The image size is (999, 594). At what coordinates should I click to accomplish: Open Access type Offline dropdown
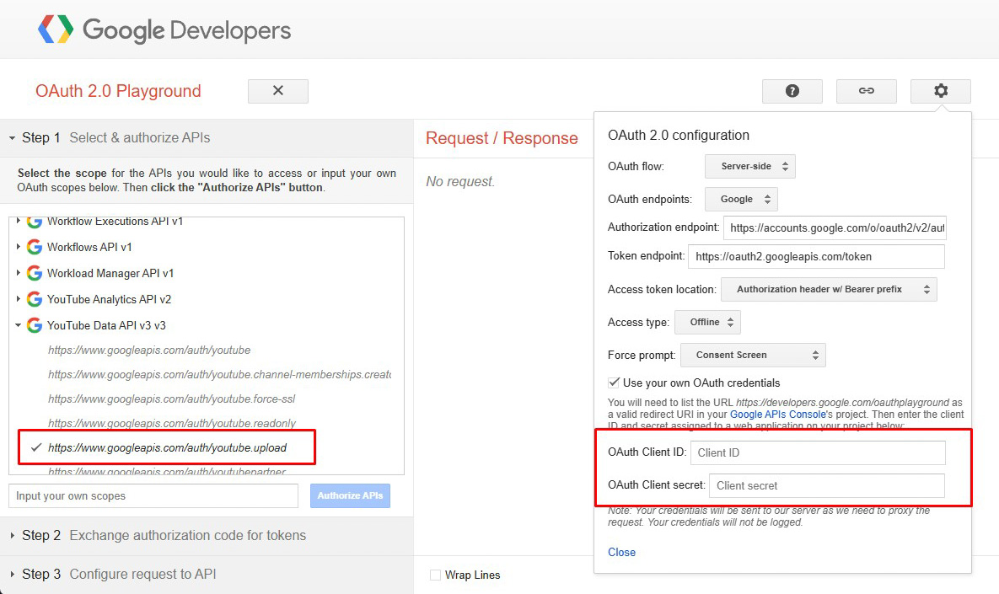coord(707,322)
